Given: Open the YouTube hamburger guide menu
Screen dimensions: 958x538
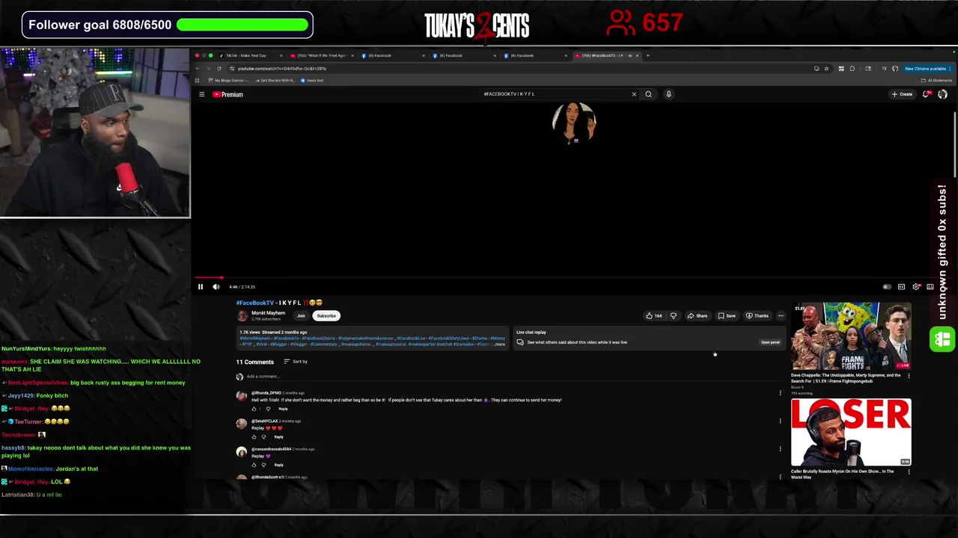Looking at the screenshot, I should click(201, 94).
